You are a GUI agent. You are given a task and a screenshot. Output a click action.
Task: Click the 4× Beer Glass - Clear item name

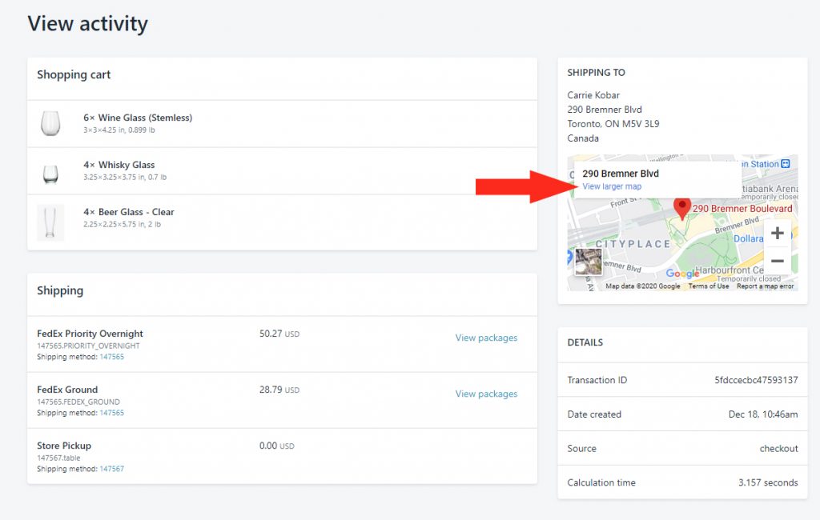point(129,212)
